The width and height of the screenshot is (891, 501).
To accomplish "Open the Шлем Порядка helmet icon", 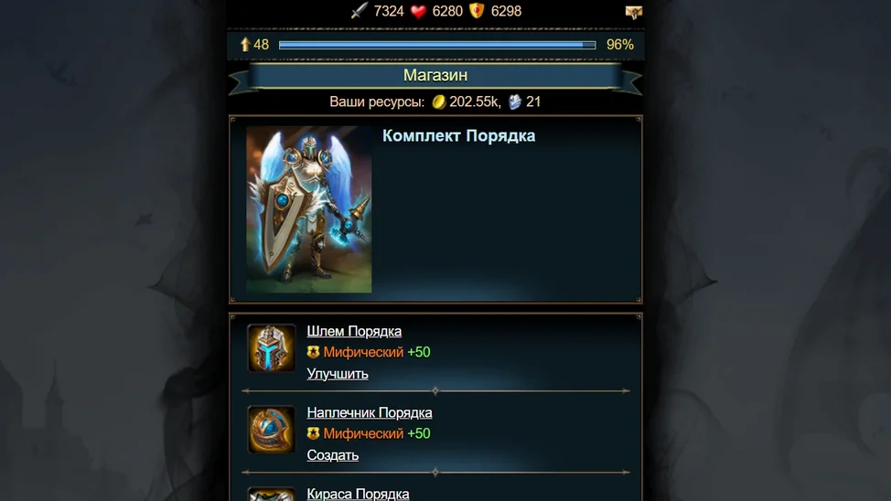I will pos(271,347).
